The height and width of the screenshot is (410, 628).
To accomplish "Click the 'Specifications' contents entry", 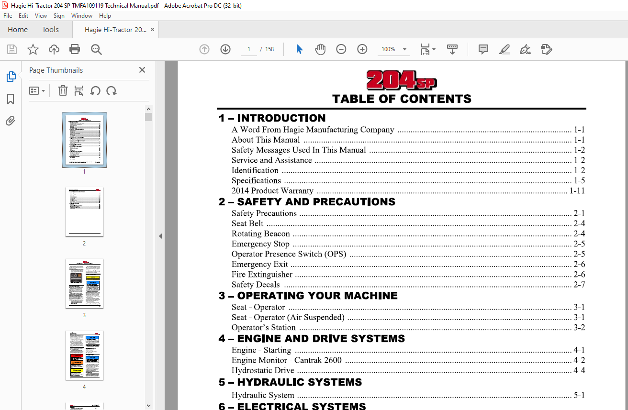I will (256, 180).
